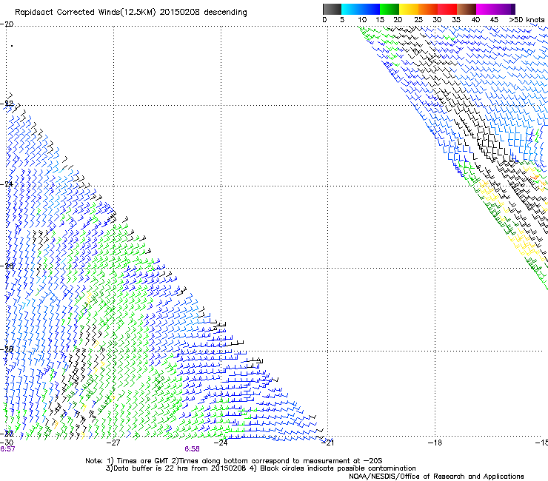The width and height of the screenshot is (548, 481).
Task: Click the 'Rapidscat Corrected Winds(12.5KM)' title text
Action: [85, 13]
